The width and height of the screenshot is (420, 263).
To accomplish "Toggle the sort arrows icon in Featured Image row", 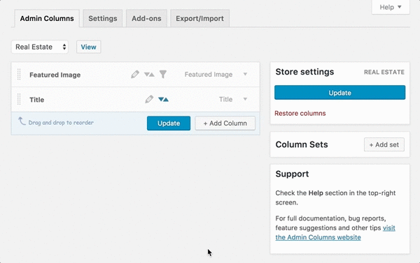I will (x=149, y=75).
